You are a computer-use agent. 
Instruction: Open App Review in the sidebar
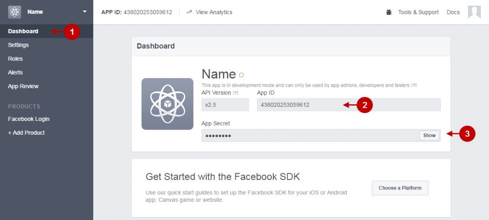point(23,86)
